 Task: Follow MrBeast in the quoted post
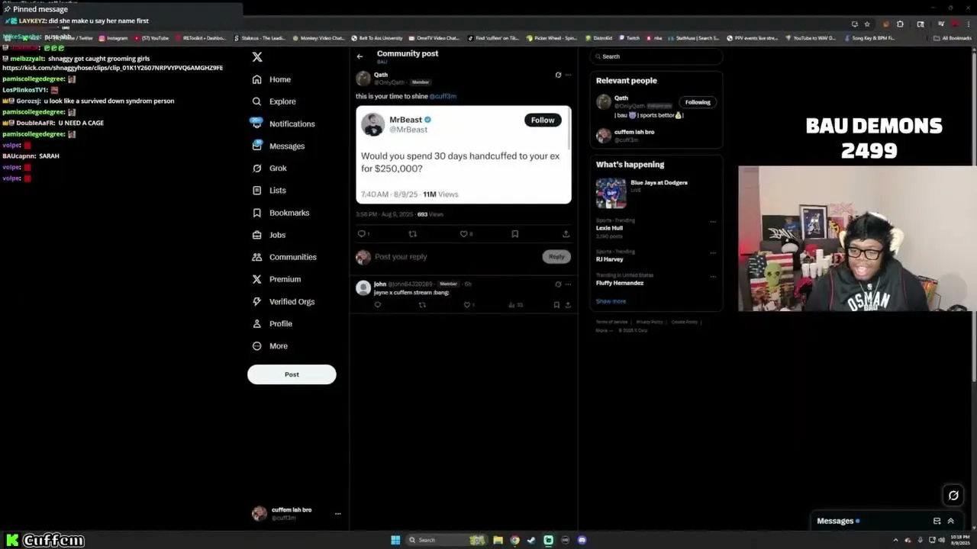tap(543, 120)
